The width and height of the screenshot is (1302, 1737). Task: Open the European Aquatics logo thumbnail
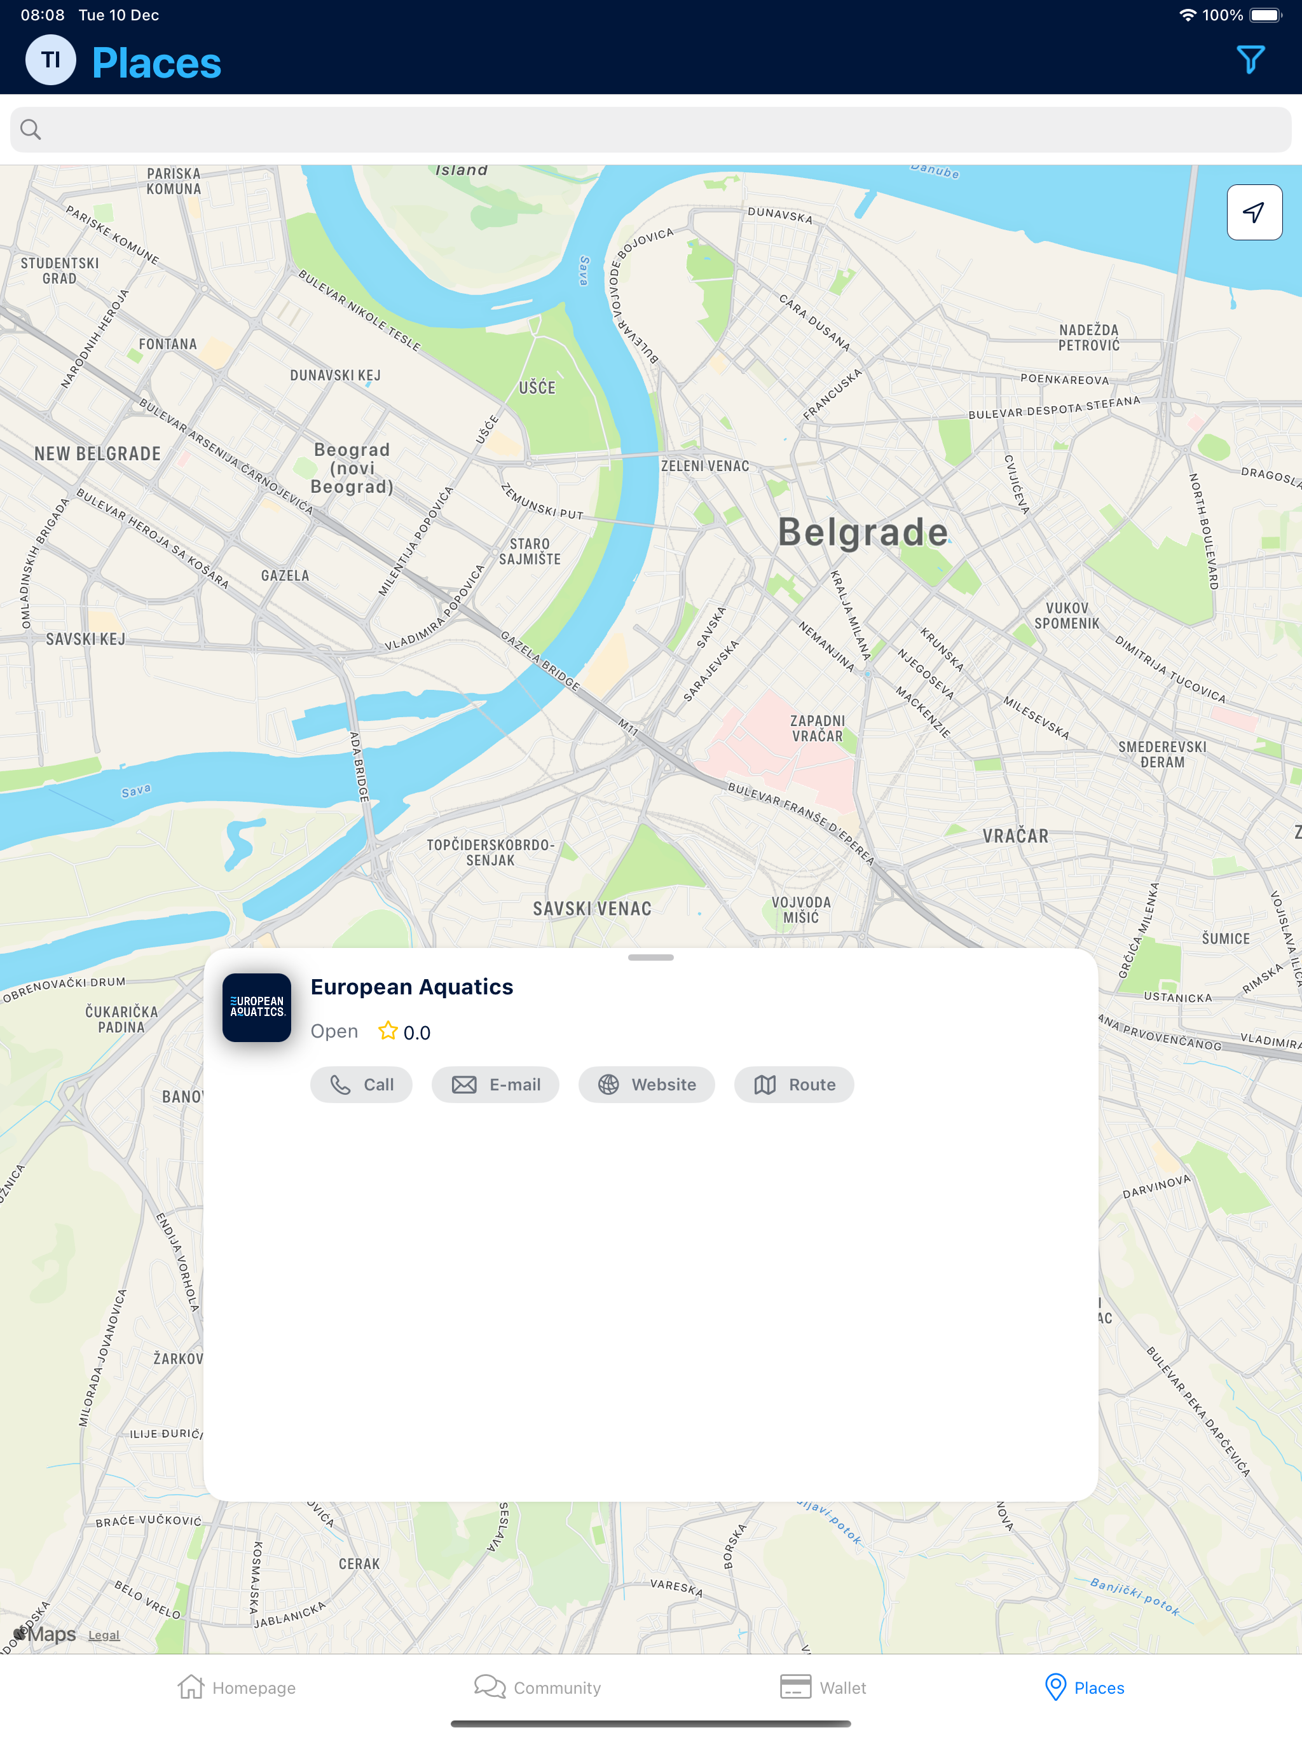pos(257,1008)
